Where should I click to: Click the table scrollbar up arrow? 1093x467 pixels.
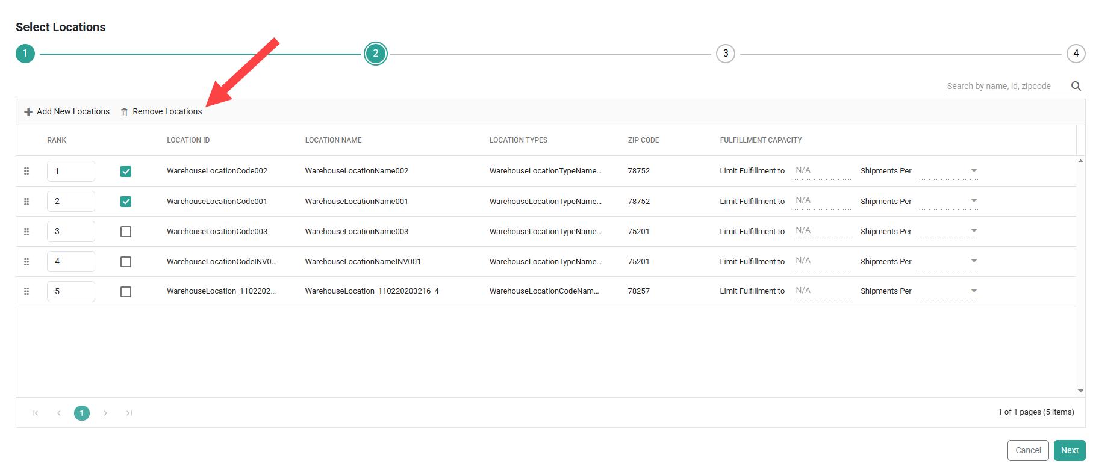(x=1081, y=161)
